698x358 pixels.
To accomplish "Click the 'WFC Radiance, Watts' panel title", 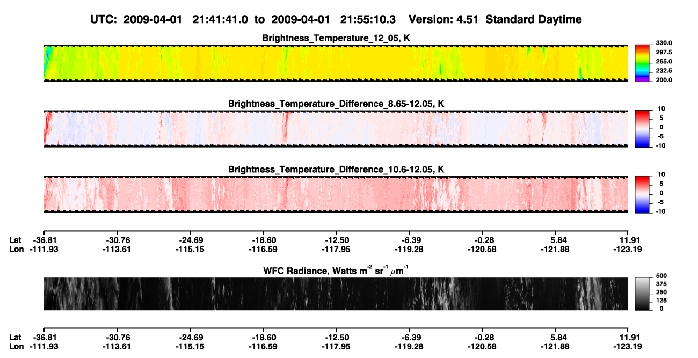I will (336, 270).
